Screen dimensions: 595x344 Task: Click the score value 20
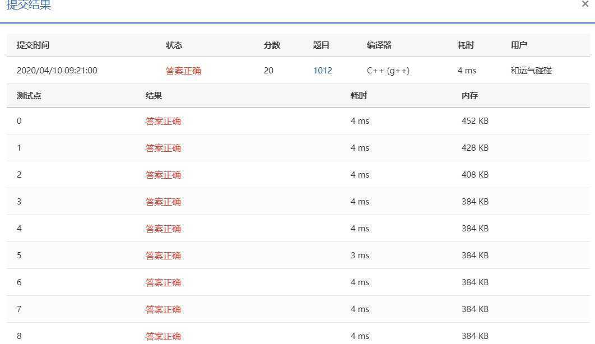[x=269, y=71]
